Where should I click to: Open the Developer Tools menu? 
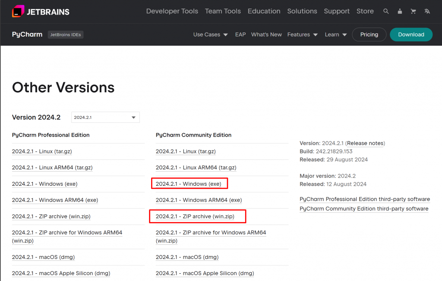coord(172,11)
